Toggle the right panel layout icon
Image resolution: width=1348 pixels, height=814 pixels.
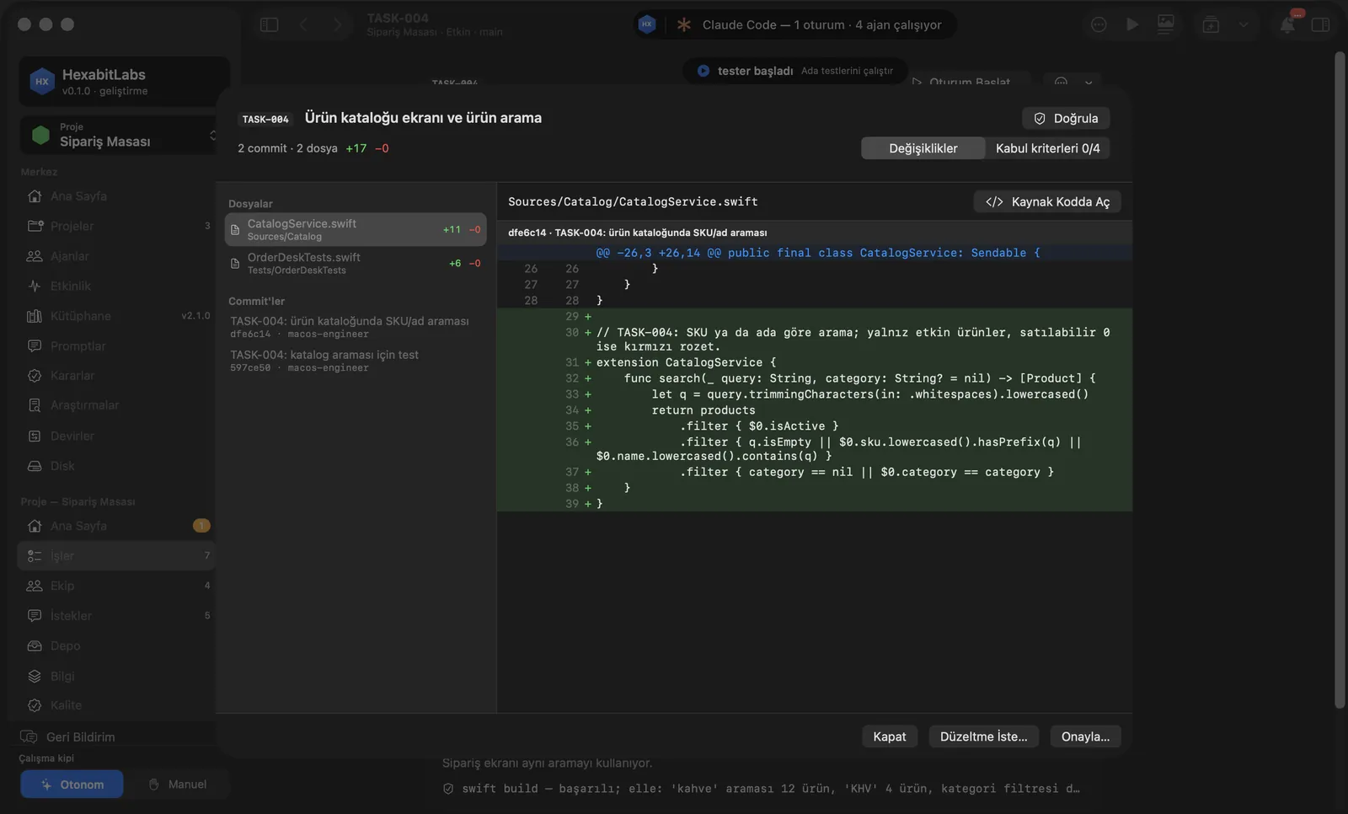pyautogui.click(x=1320, y=24)
